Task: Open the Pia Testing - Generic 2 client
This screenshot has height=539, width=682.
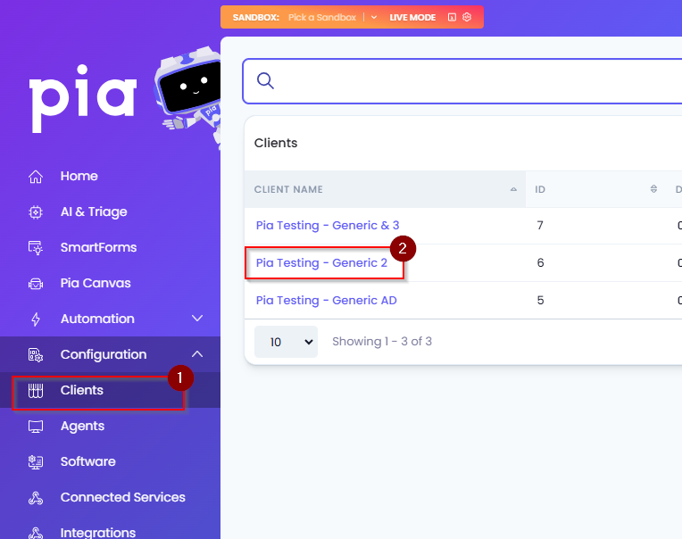Action: coord(321,263)
